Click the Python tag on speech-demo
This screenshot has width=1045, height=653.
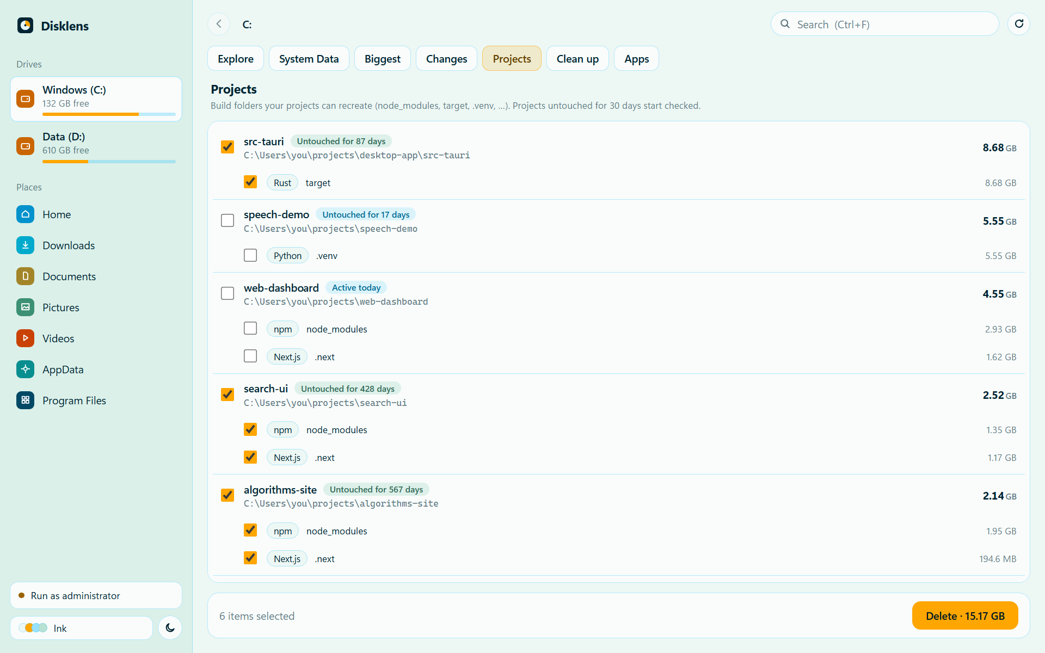tap(287, 255)
